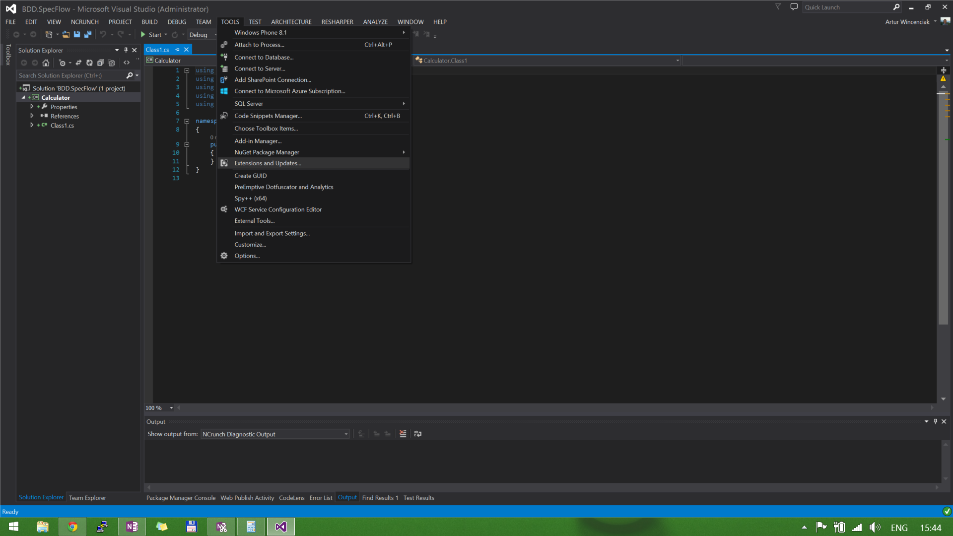The width and height of the screenshot is (953, 536).
Task: Open Visual Studio feedback speech-bubble icon
Action: pos(794,7)
